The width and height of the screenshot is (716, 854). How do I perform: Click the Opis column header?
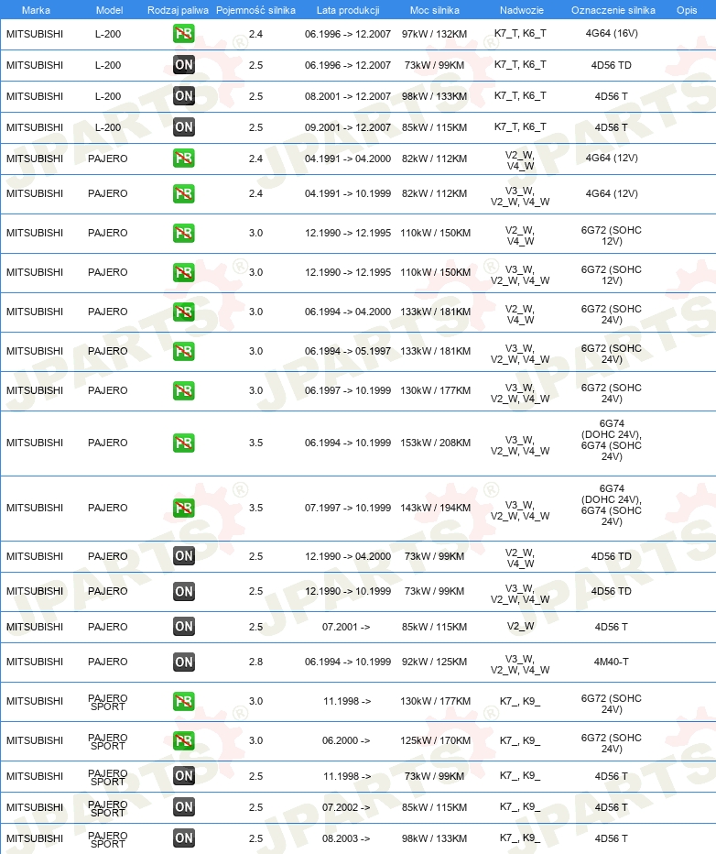pyautogui.click(x=687, y=10)
